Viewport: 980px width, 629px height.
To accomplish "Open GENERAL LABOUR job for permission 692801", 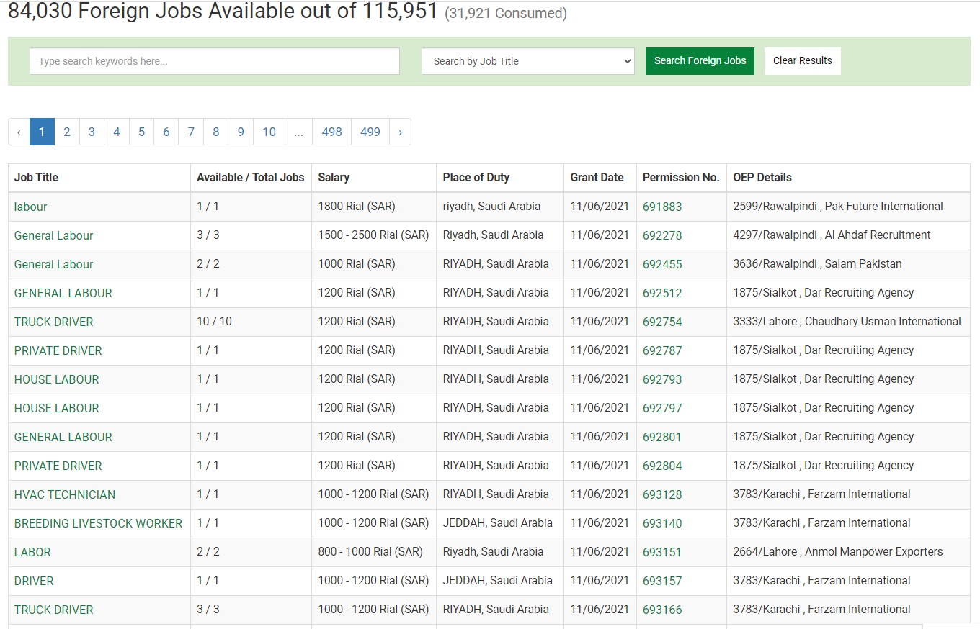I will (63, 437).
